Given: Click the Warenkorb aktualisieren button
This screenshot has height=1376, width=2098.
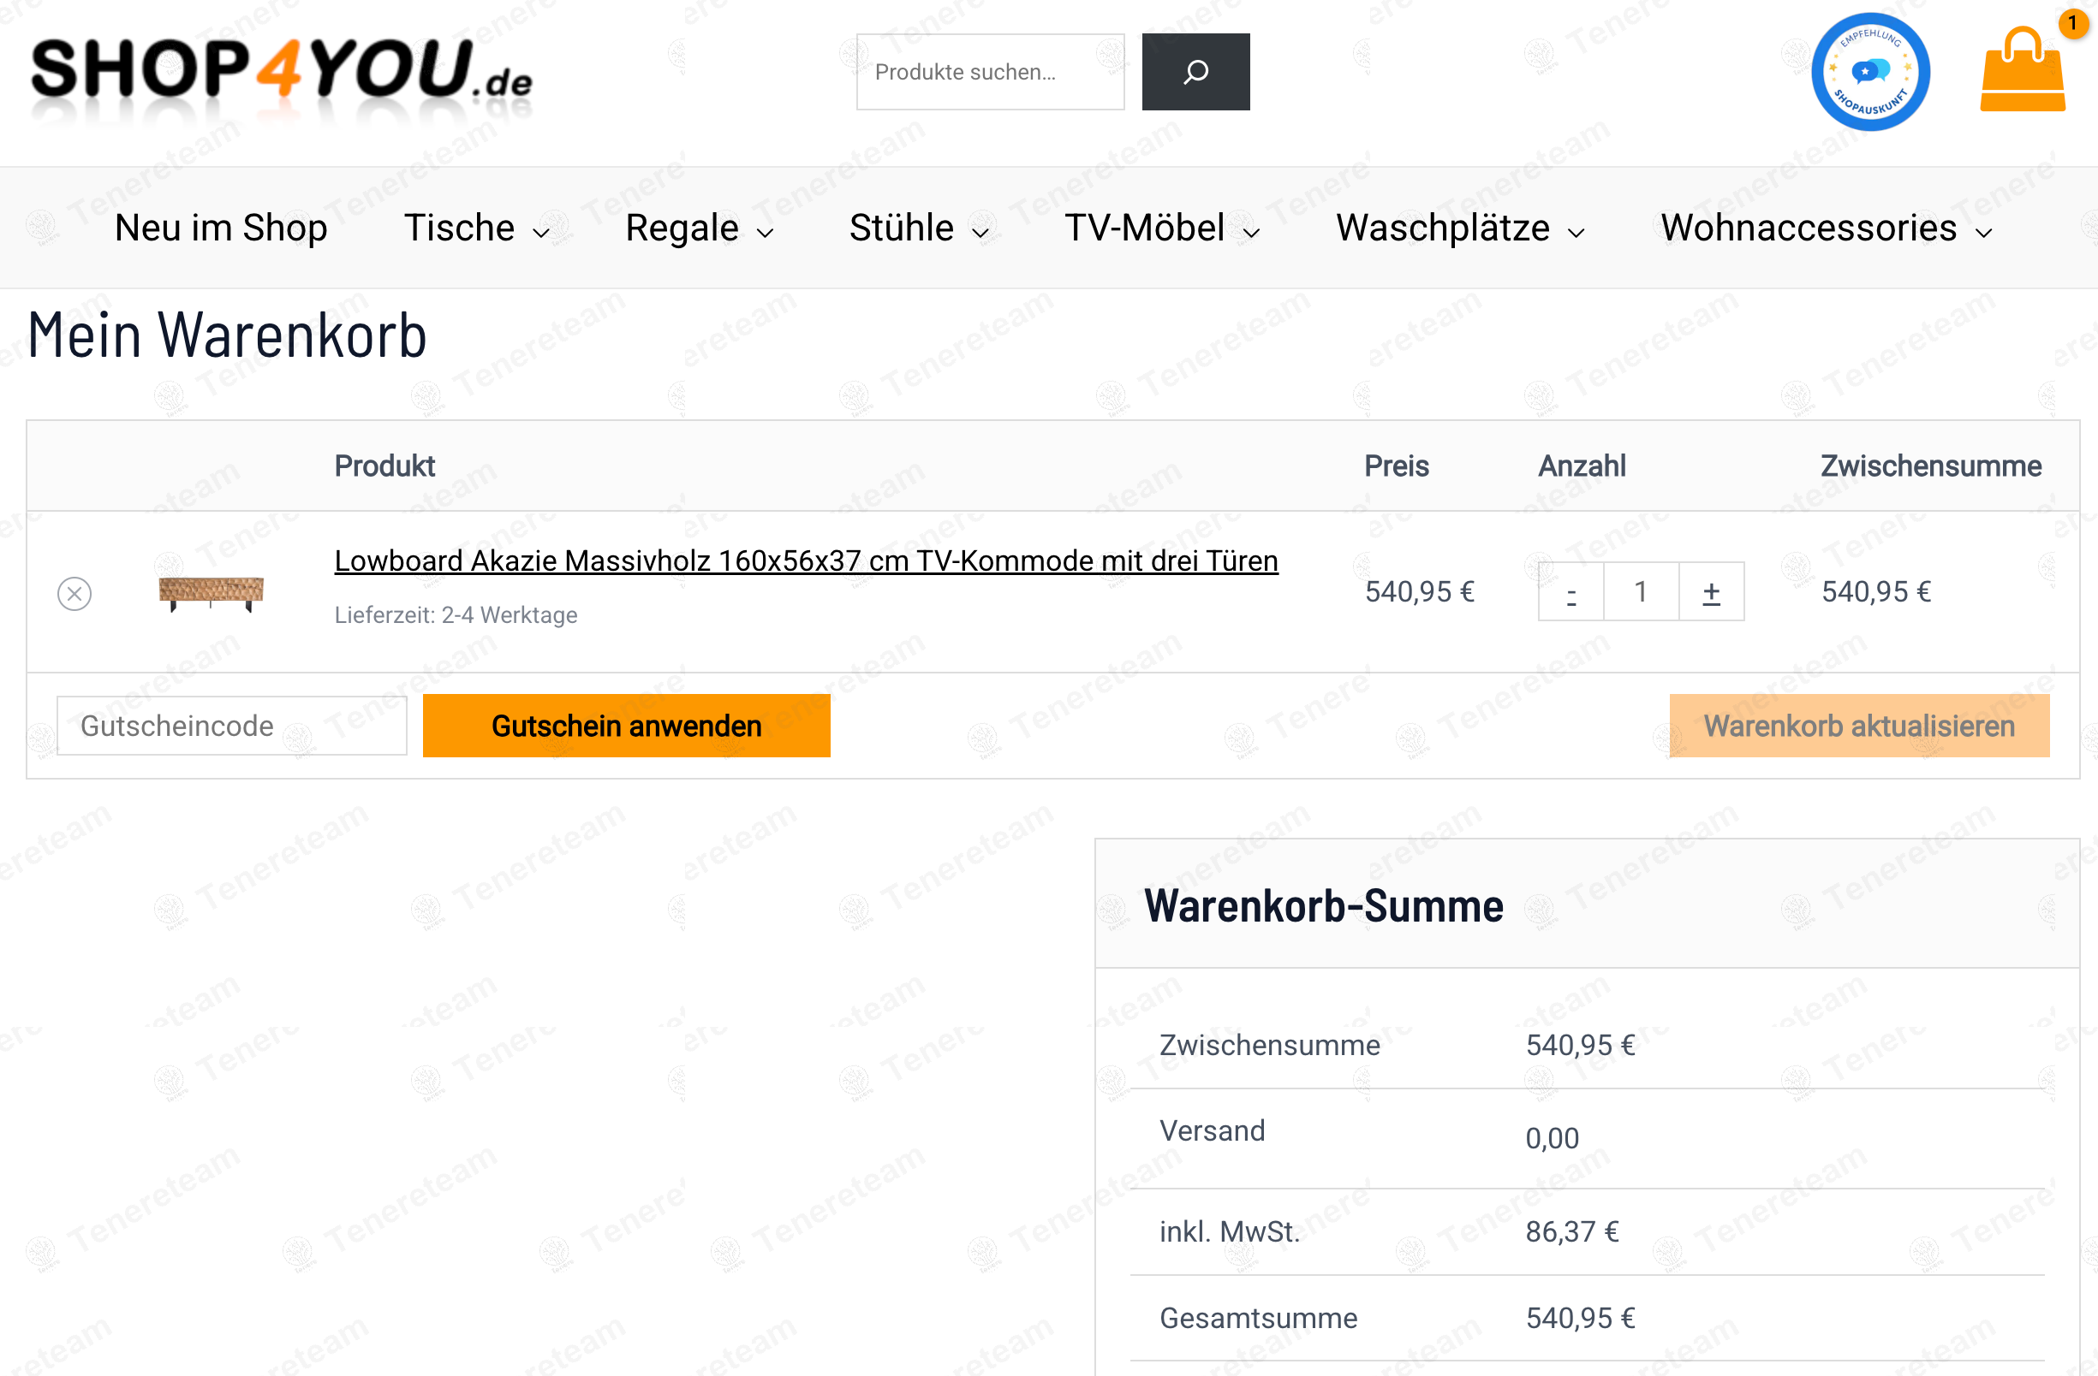Looking at the screenshot, I should click(1858, 726).
